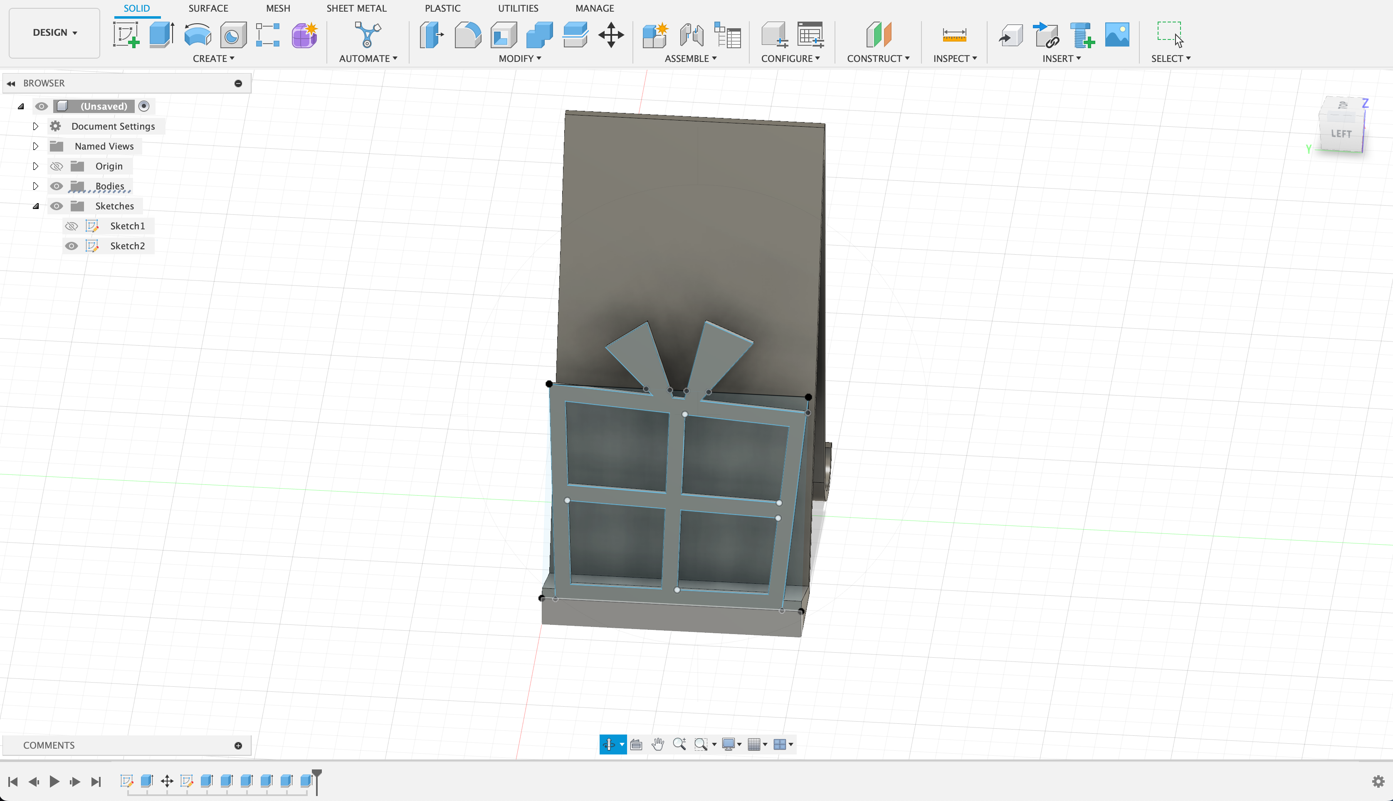The image size is (1393, 801).
Task: Select the Joint tool in Assemble
Action: (x=691, y=34)
